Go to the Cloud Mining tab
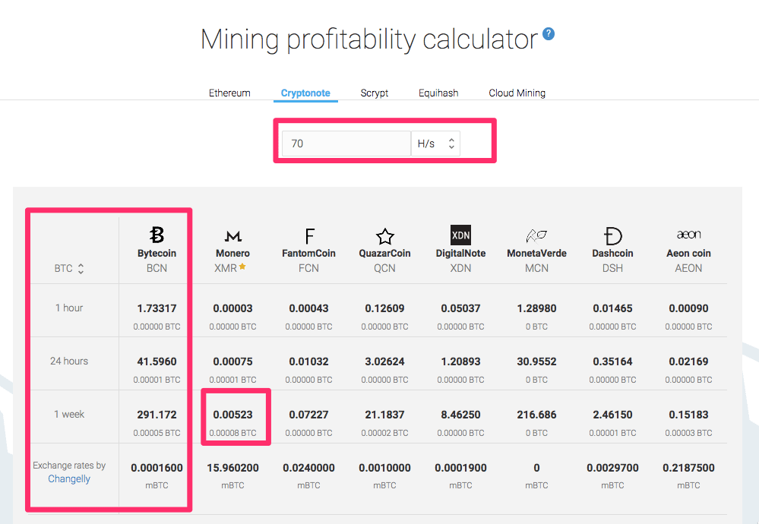 tap(517, 93)
